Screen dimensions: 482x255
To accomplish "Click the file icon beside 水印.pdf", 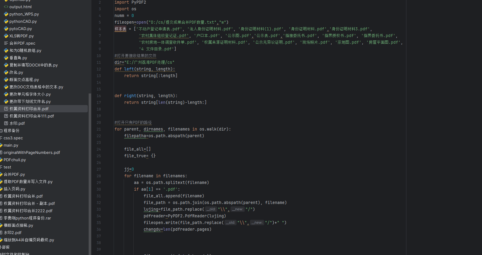I will click(6, 123).
